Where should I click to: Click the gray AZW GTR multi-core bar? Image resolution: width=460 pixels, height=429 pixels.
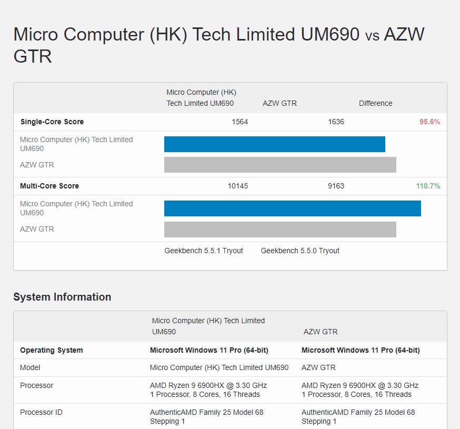coord(280,229)
